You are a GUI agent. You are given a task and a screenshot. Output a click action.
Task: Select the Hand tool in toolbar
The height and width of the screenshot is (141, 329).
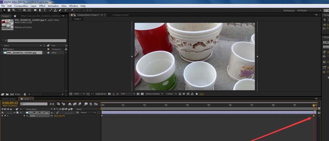[x=9, y=10]
